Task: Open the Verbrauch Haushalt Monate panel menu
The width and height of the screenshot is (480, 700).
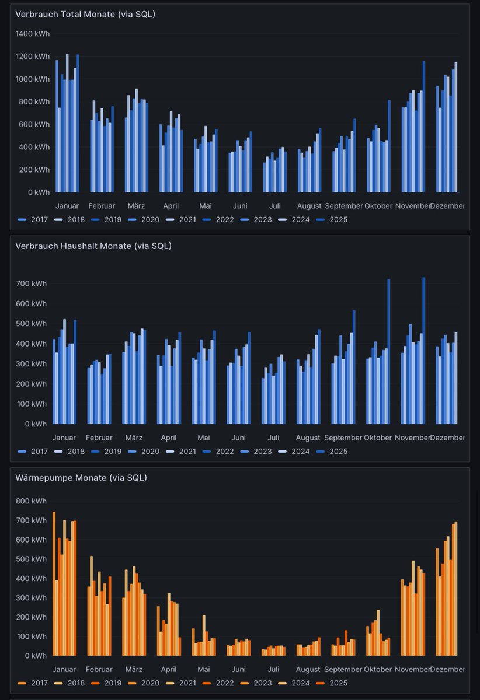Action: coord(460,246)
